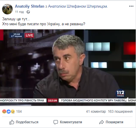Click the angry reaction emoji icon
This screenshot has width=136, height=128.
(4, 112)
